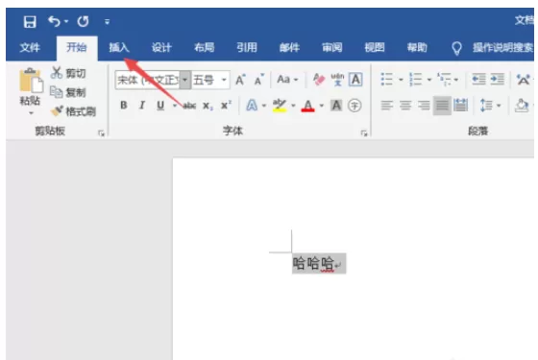Clear all formatting with eraser icon
This screenshot has width=538, height=360.
click(319, 80)
